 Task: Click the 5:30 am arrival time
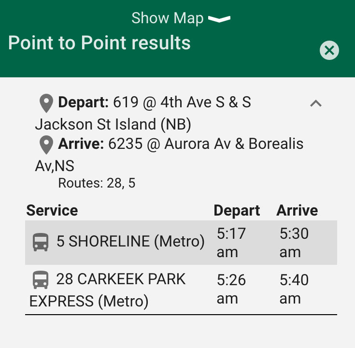[294, 243]
